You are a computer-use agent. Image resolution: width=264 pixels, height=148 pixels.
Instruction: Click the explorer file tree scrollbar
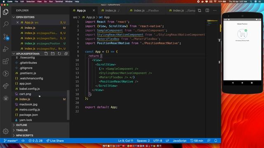[x=68, y=105]
